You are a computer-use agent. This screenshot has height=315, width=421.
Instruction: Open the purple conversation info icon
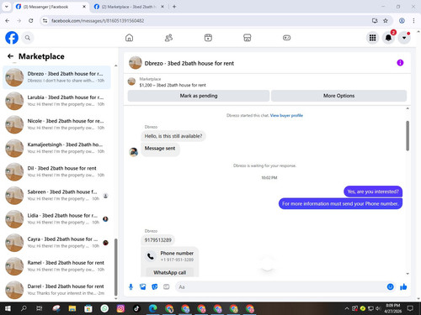[400, 63]
